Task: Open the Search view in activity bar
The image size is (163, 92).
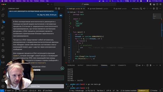Action: pyautogui.click(x=3, y=9)
